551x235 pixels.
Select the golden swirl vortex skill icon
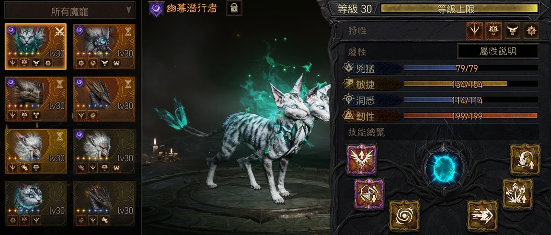tap(404, 216)
